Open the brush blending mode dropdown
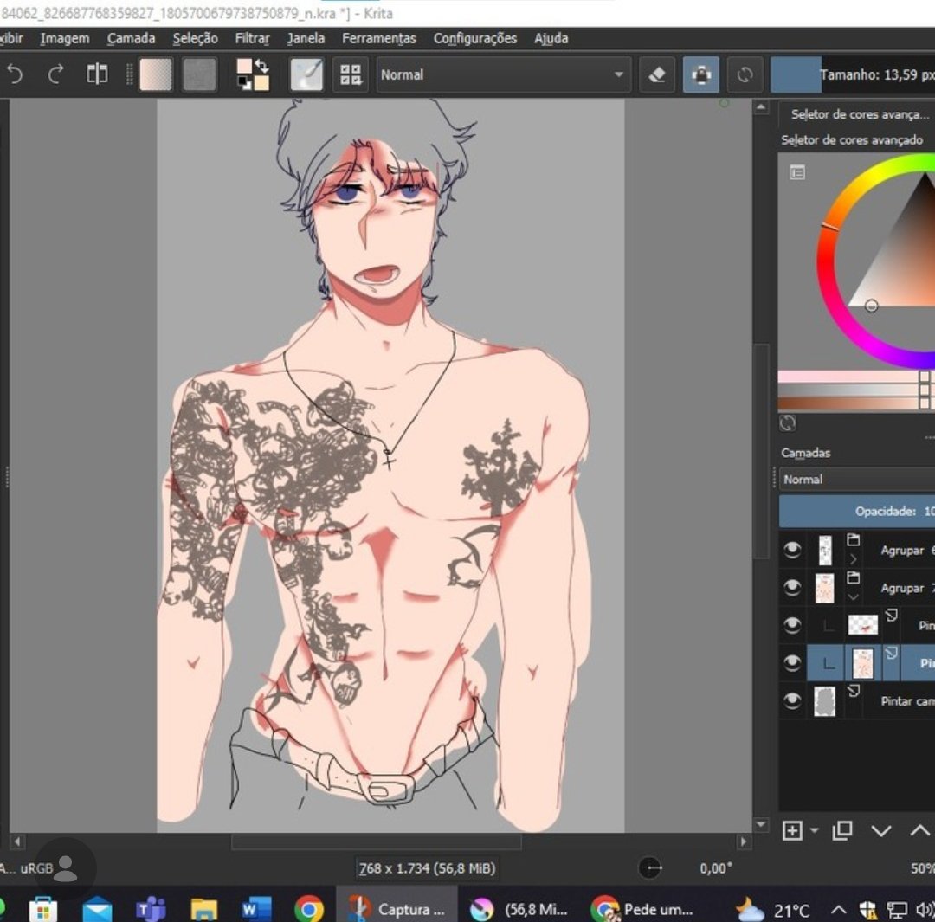The height and width of the screenshot is (922, 935). (x=503, y=74)
